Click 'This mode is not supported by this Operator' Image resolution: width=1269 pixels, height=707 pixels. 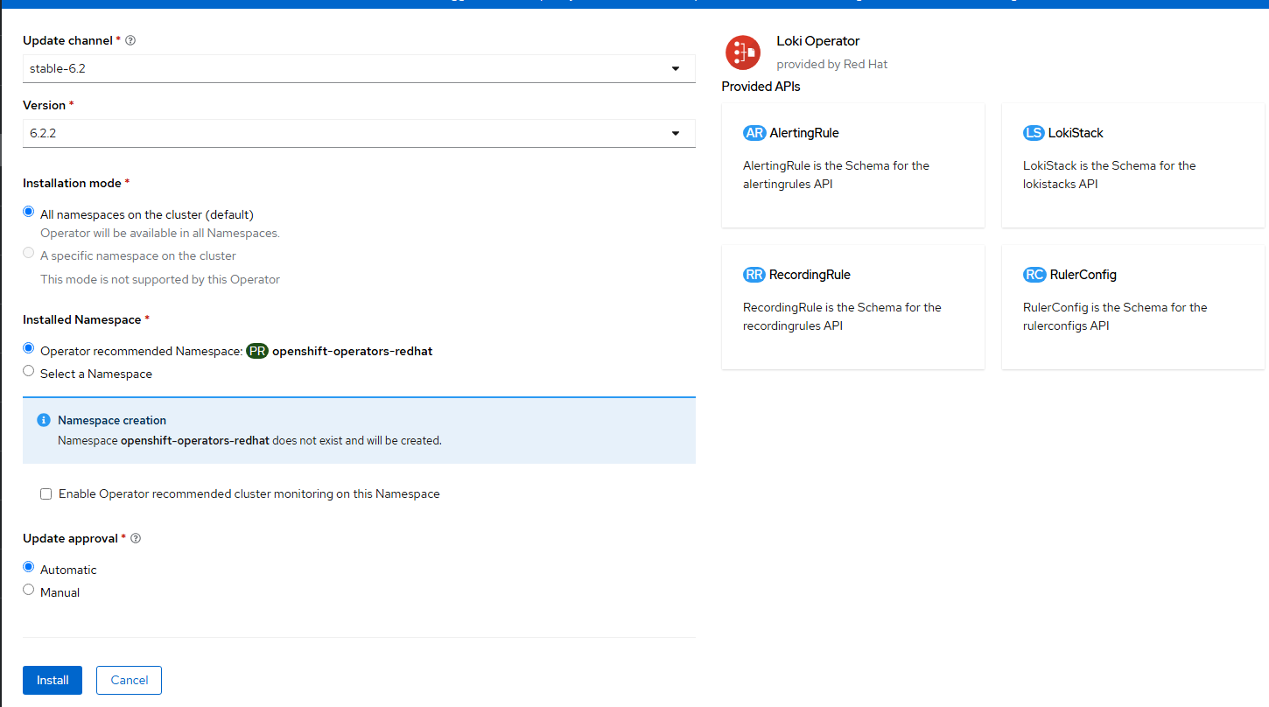pyautogui.click(x=160, y=280)
